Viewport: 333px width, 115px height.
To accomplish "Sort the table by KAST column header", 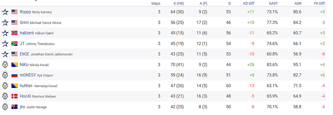I will [273, 3].
